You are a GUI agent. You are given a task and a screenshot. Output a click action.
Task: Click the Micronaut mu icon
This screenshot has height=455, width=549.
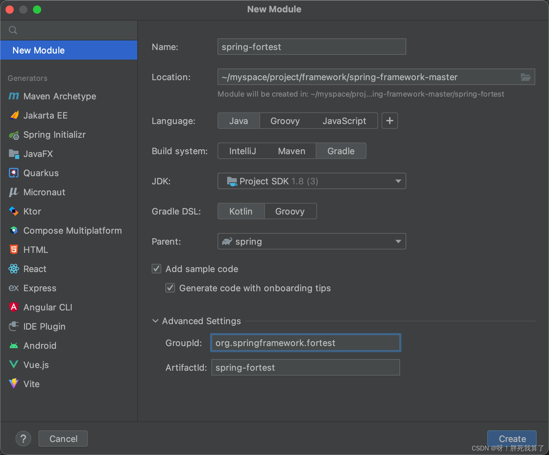click(x=14, y=192)
